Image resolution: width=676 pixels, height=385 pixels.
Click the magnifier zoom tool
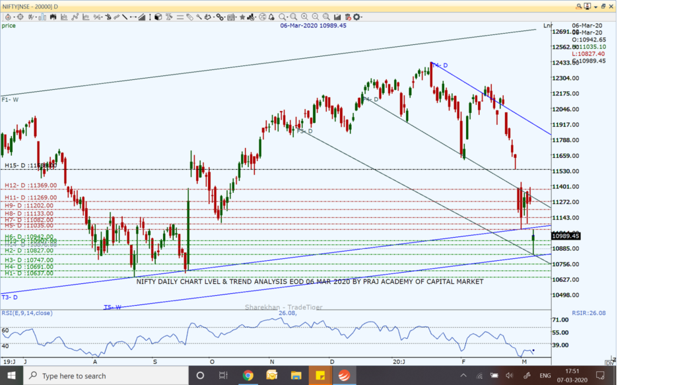point(282,17)
